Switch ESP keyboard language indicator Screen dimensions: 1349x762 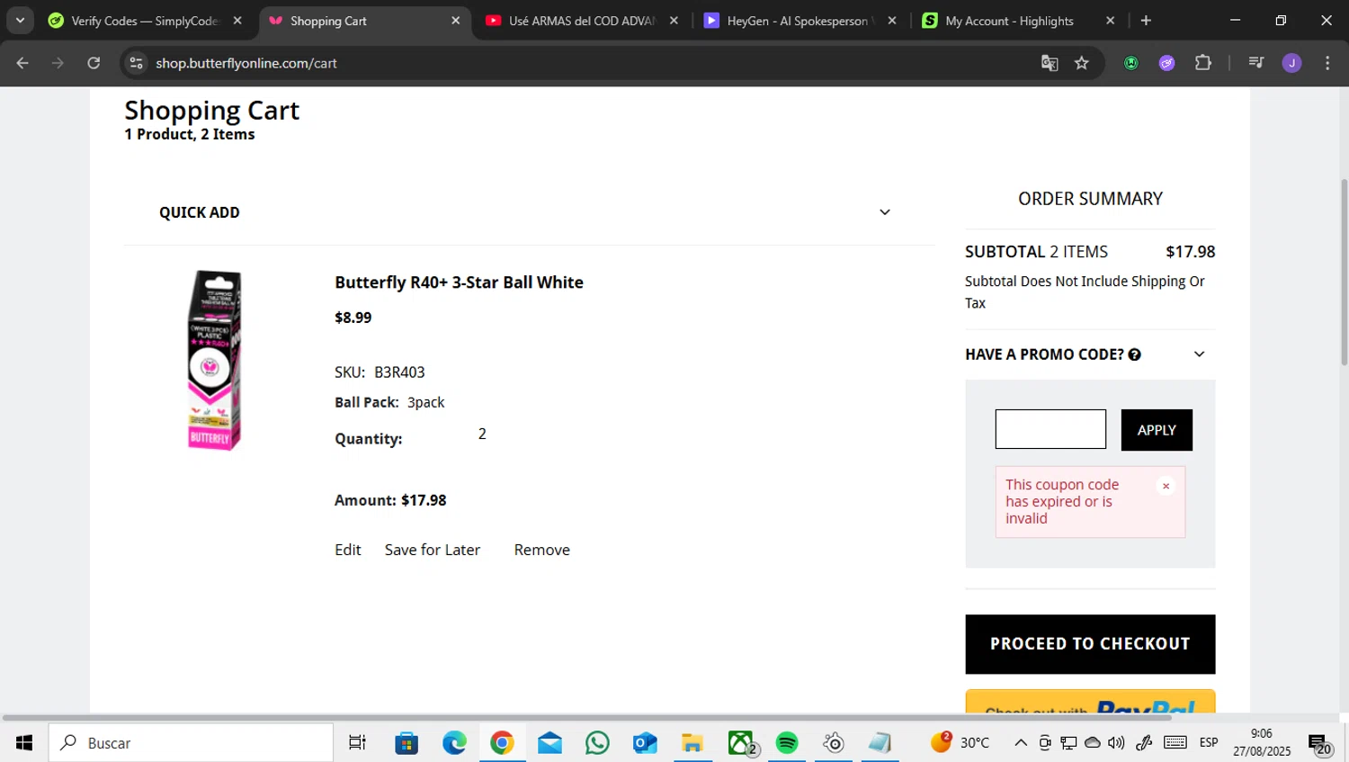click(x=1209, y=743)
